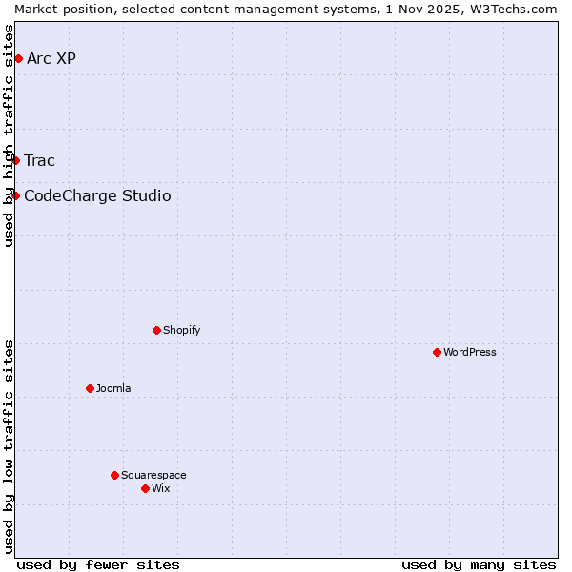Screen dimensions: 572x572
Task: Select the CodeCharge Studio text label
Action: (x=97, y=196)
